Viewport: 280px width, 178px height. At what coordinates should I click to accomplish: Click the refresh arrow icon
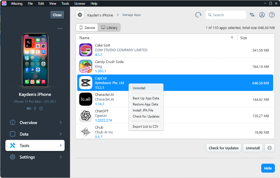pos(198,15)
